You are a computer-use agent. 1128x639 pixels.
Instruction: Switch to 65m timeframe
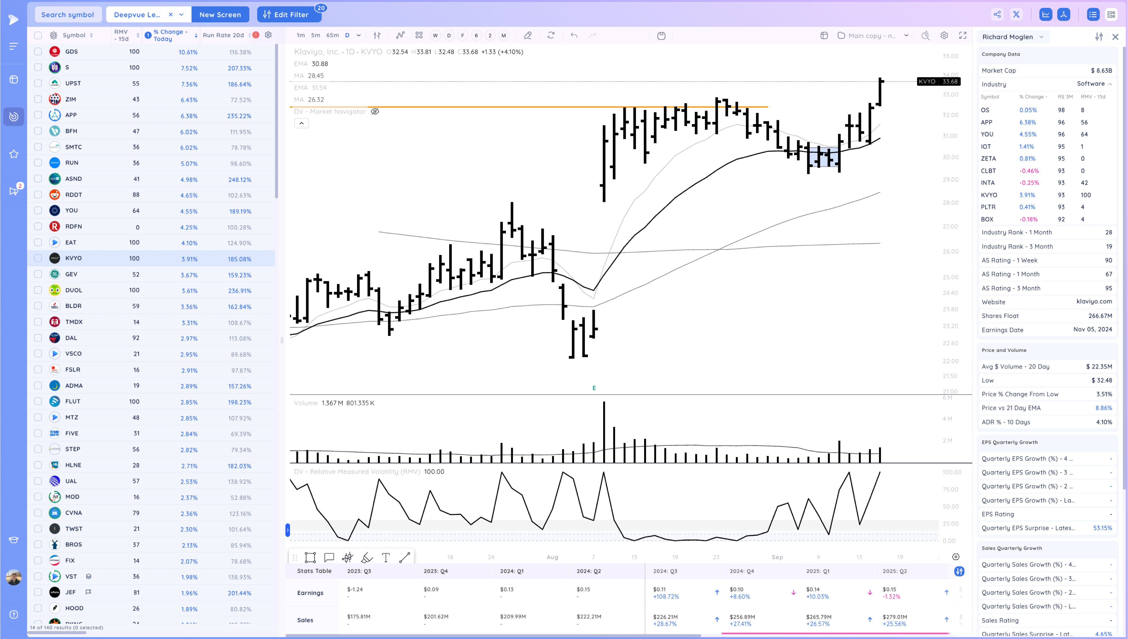332,36
